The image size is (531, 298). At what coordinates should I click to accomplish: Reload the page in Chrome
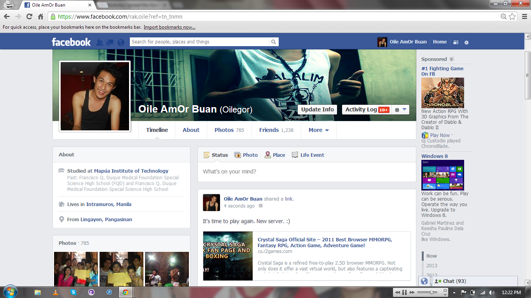tap(29, 16)
